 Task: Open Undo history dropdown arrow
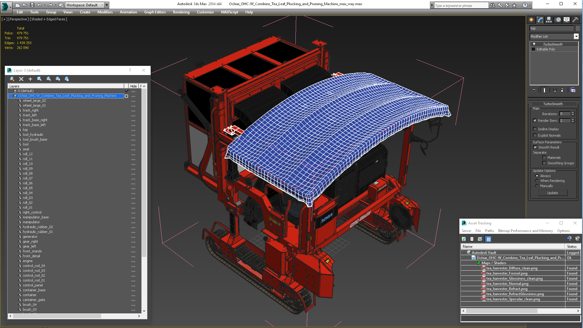[x=44, y=5]
